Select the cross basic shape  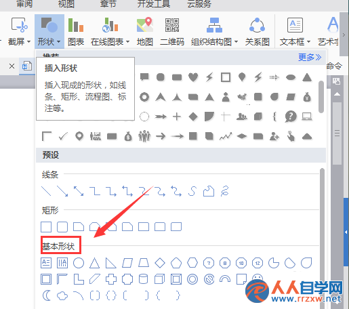(111, 279)
